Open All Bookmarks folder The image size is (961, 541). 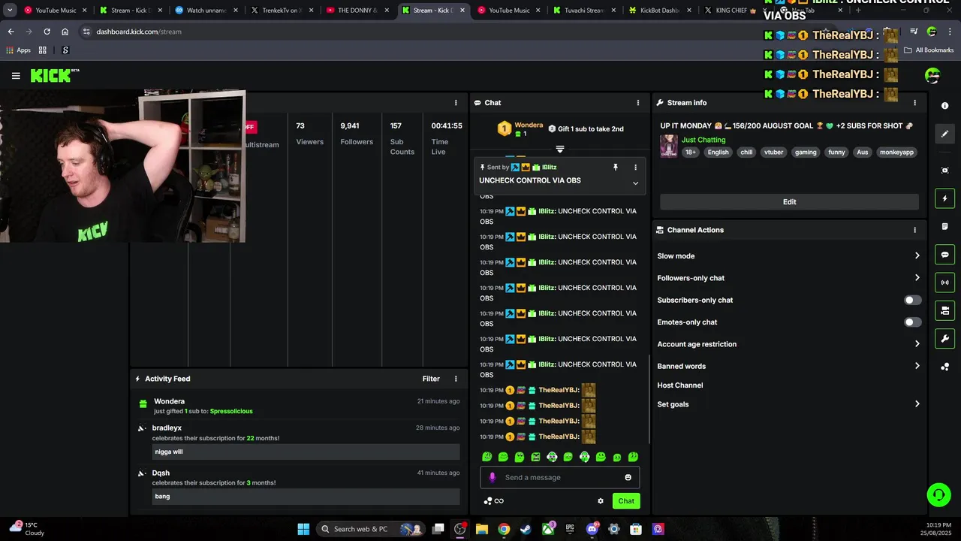click(x=929, y=50)
